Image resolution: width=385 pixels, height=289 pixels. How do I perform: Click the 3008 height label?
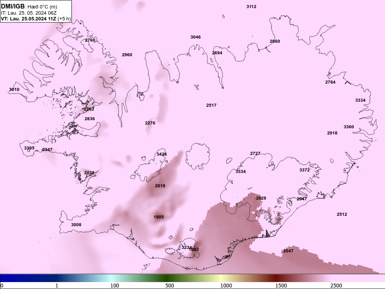pyautogui.click(x=76, y=225)
